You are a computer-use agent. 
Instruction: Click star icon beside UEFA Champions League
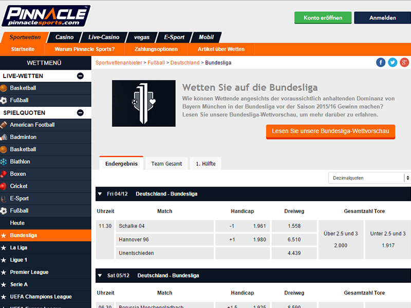[4, 297]
